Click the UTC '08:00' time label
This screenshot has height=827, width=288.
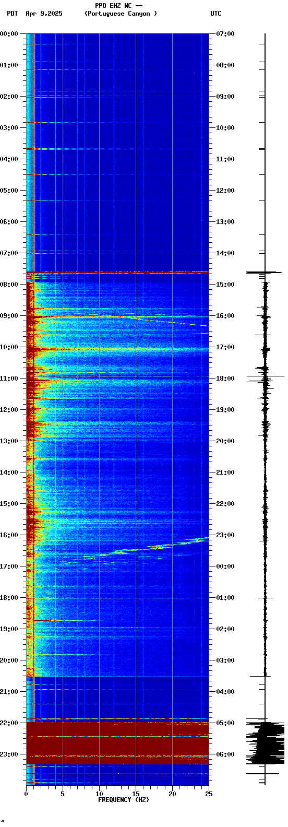[225, 65]
